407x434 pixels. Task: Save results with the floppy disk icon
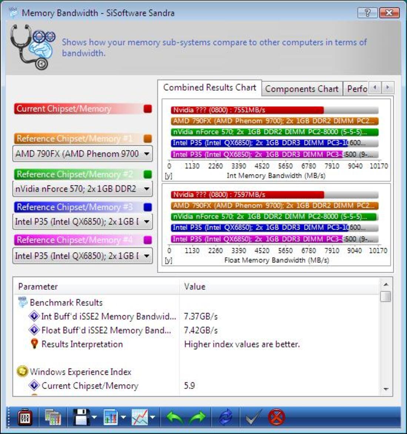click(x=81, y=417)
